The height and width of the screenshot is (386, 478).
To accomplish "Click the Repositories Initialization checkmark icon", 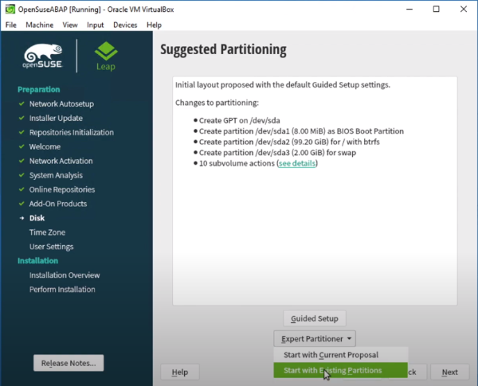I will tap(22, 132).
